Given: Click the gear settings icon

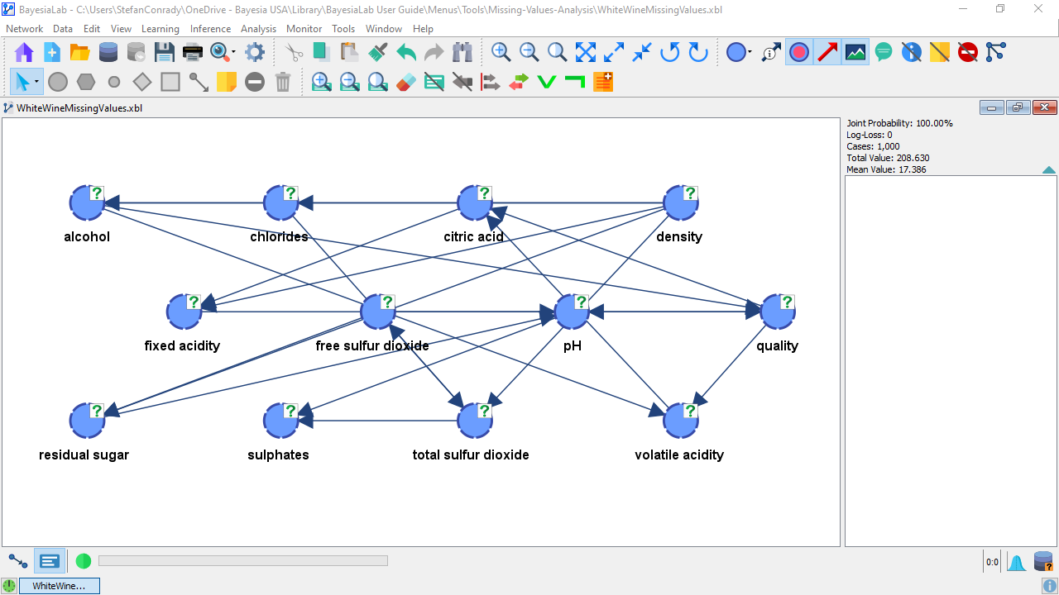Looking at the screenshot, I should [x=255, y=53].
